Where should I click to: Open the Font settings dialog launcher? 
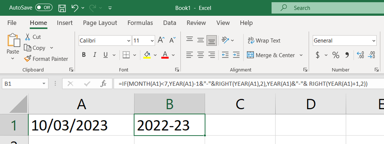pyautogui.click(x=177, y=70)
